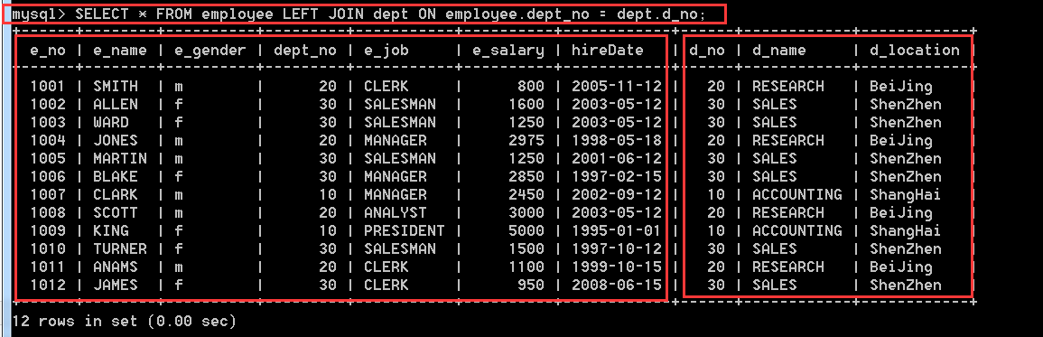
Task: Click hire date 2001-06-12
Action: (617, 158)
